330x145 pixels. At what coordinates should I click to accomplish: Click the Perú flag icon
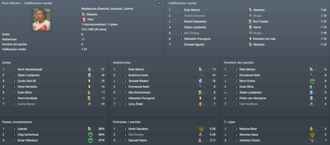click(x=83, y=20)
